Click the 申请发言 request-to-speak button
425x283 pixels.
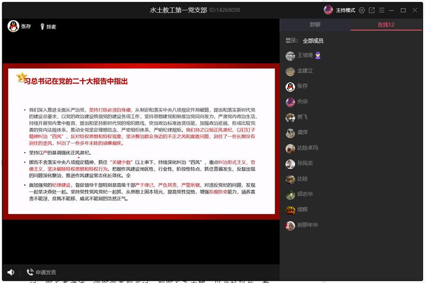point(46,272)
